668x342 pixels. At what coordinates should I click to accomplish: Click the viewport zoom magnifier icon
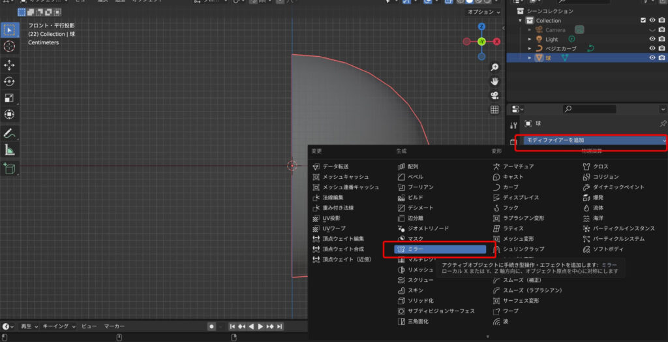pos(494,67)
